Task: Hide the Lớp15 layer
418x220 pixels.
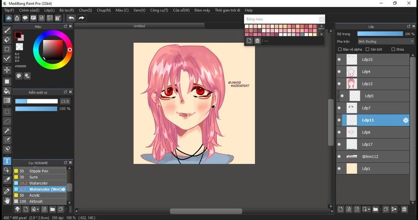Action: coord(339,59)
